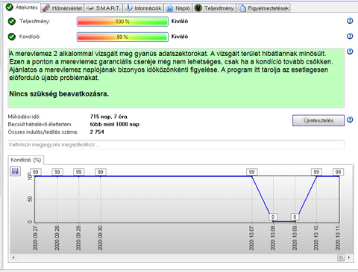The height and width of the screenshot is (272, 358).
Task: Click green checkmark icon next to Teljesítmény
Action: 12,22
